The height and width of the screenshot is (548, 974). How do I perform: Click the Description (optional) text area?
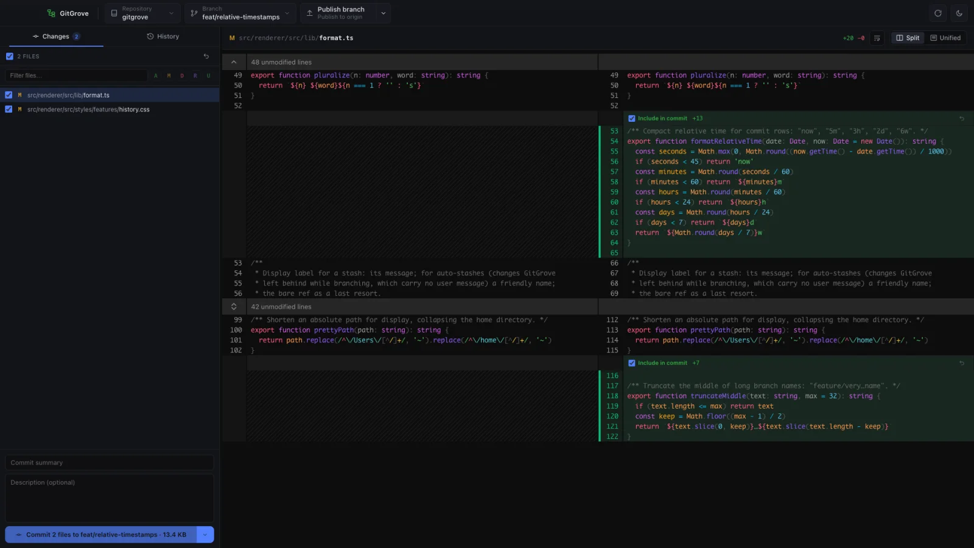[110, 498]
